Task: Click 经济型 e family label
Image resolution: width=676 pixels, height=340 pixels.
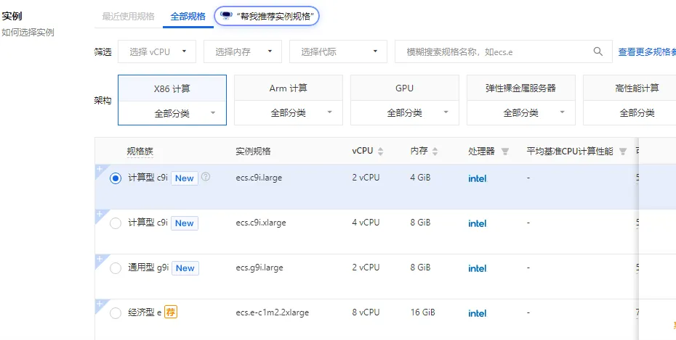Action: coord(145,312)
